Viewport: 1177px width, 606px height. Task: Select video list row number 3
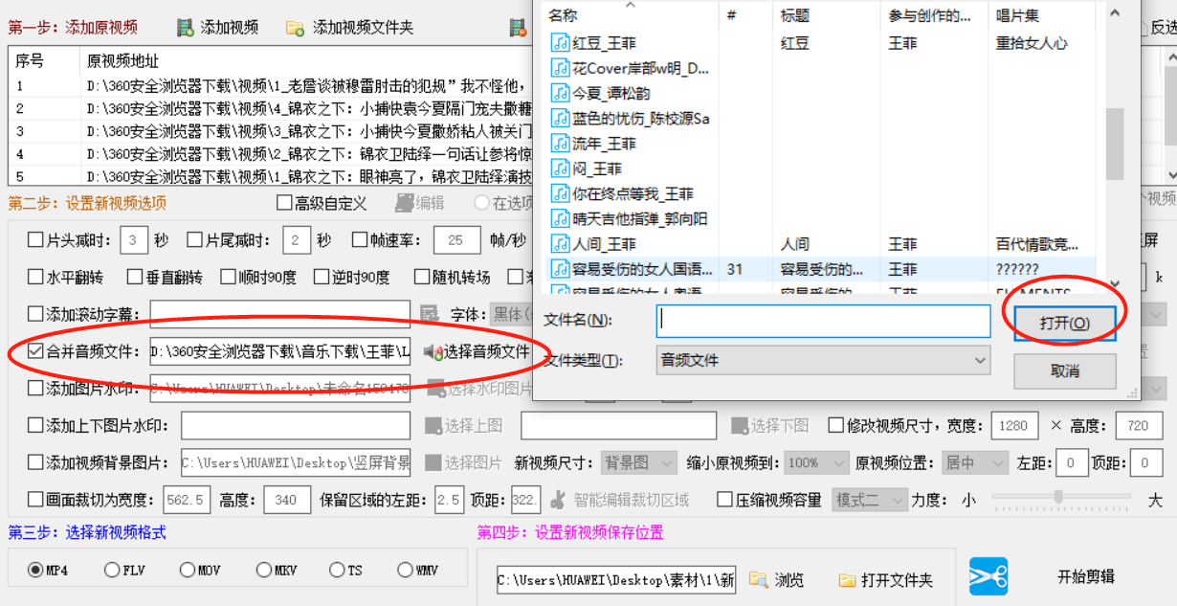click(268, 131)
